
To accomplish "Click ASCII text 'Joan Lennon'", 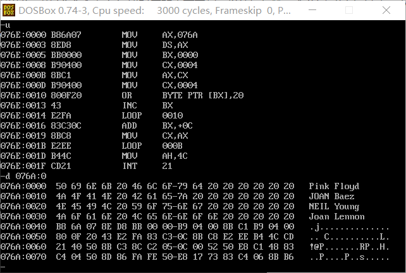I will point(336,216).
